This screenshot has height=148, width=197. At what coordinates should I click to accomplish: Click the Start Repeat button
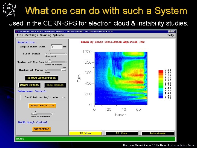pos(29,85)
